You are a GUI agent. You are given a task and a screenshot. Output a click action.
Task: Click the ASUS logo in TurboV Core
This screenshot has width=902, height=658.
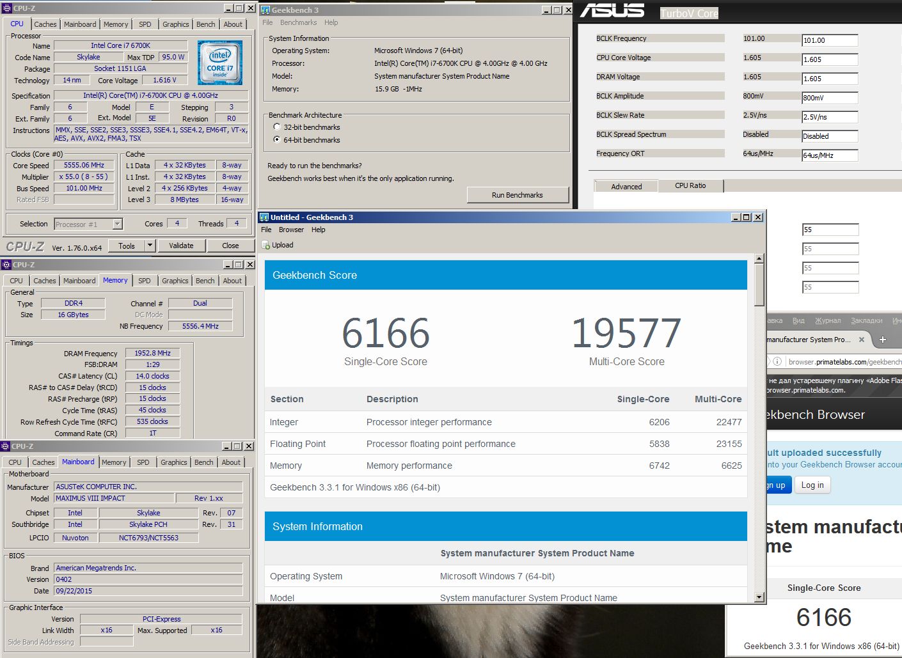pyautogui.click(x=612, y=11)
